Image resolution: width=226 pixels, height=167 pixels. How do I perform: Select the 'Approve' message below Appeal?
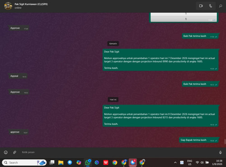tap(19, 92)
